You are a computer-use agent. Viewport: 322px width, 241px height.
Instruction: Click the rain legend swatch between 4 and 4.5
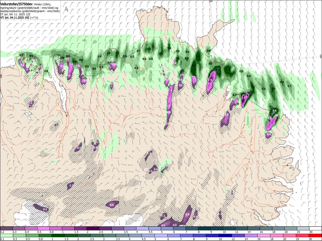(135, 235)
